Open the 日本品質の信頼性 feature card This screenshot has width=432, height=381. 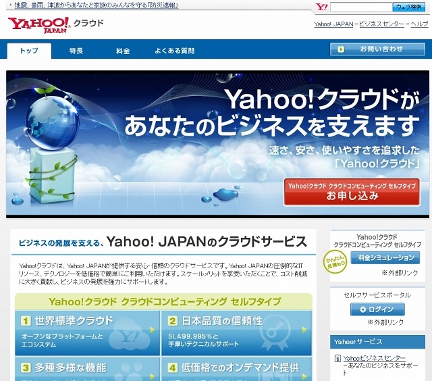point(236,333)
